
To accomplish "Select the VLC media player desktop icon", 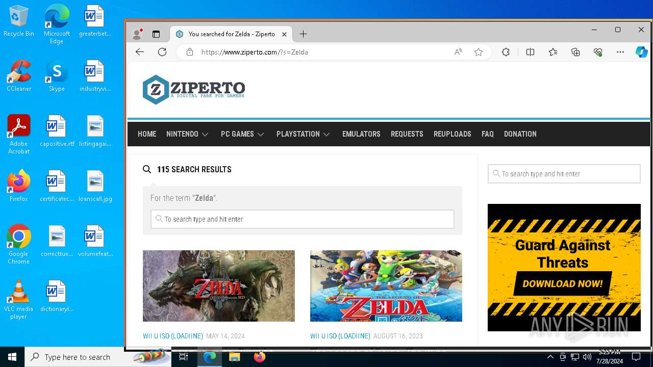I will coord(19,299).
